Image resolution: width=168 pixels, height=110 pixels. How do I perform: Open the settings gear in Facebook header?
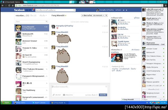point(127,10)
